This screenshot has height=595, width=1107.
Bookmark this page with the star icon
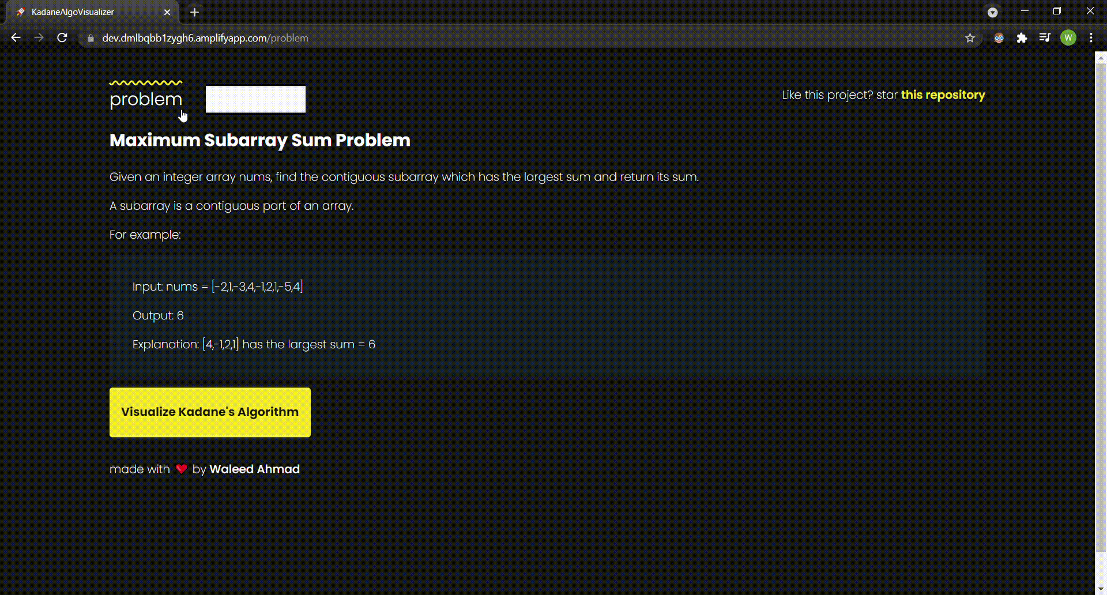(970, 38)
